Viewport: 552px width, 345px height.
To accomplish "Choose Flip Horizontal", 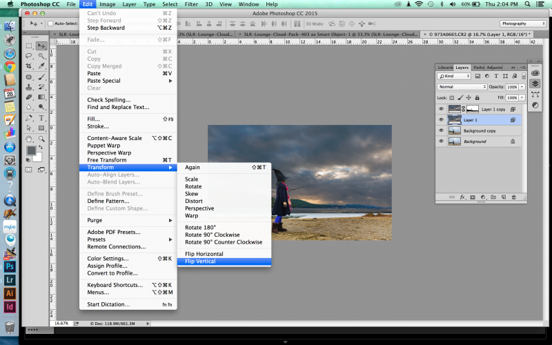I will coord(224,254).
